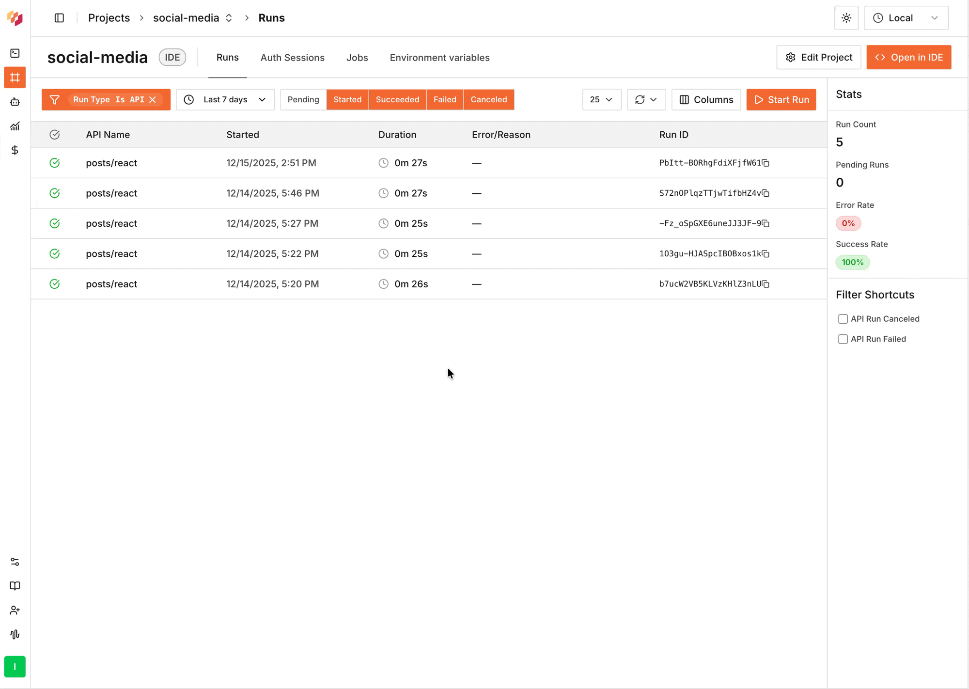Open the Local timezone dropdown
Viewport: 969px width, 689px height.
[x=906, y=18]
